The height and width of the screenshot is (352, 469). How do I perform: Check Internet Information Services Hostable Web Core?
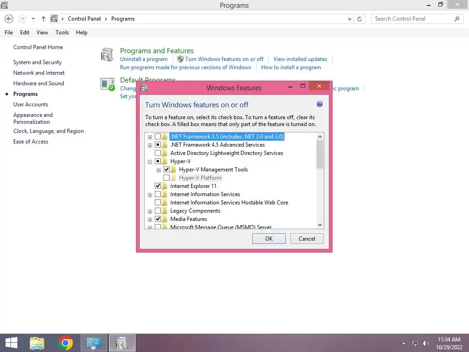pos(158,203)
